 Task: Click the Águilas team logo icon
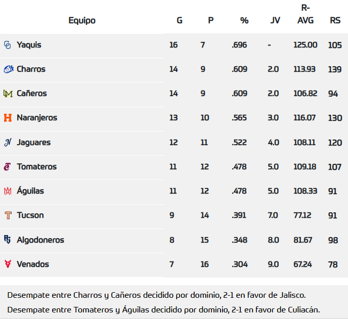coord(8,191)
